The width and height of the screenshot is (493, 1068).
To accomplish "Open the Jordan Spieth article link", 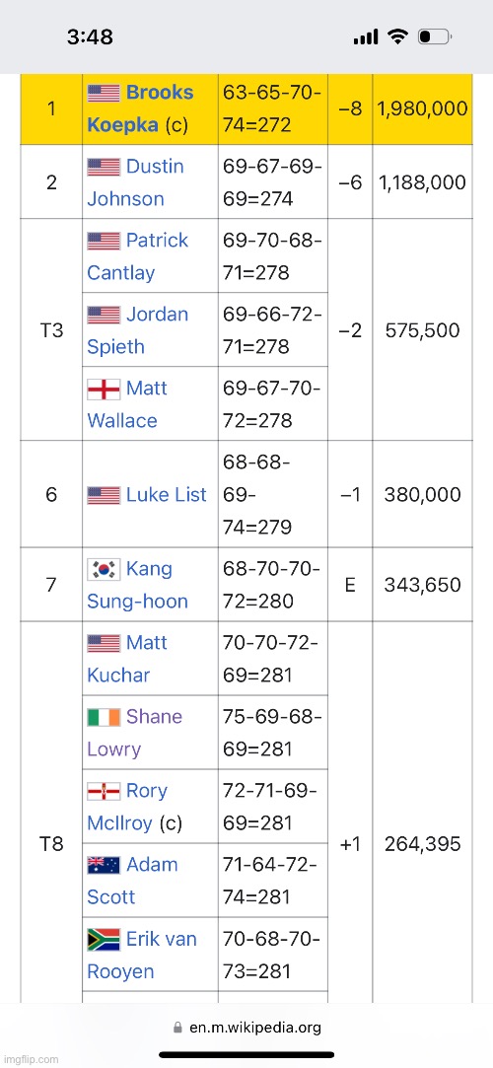I will [138, 330].
